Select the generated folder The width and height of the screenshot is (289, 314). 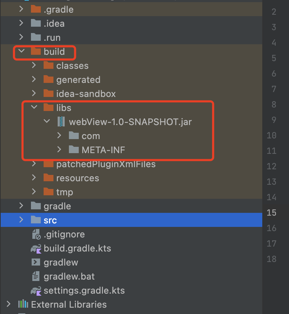coord(78,80)
